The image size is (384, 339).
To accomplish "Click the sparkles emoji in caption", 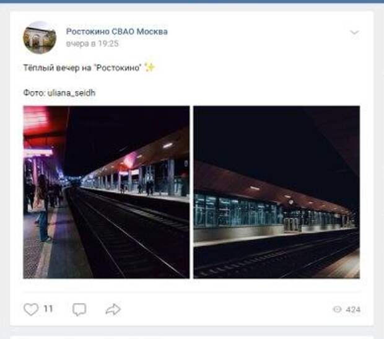I will (x=150, y=67).
